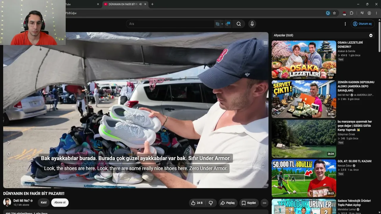
Task: Click the bu manzaraya uyanmak video title
Action: point(355,126)
